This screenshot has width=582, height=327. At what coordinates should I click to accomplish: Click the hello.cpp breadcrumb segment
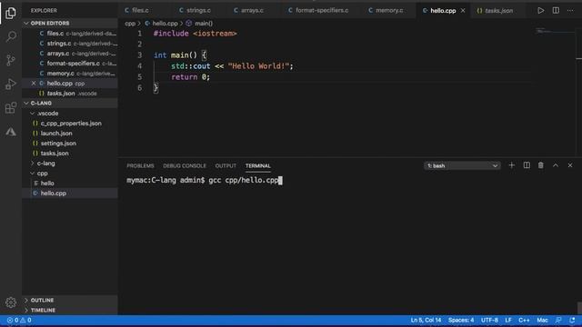(162, 24)
